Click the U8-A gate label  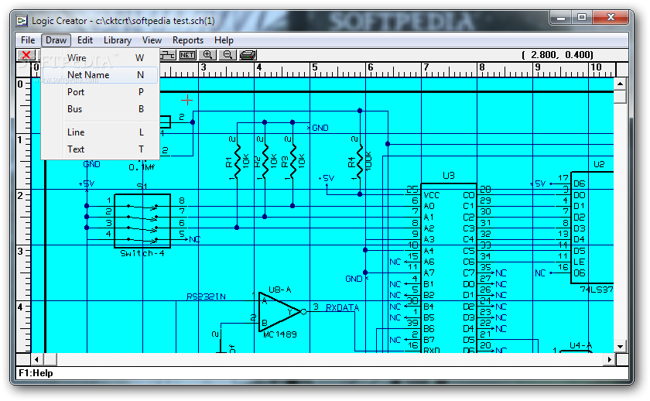(x=280, y=290)
